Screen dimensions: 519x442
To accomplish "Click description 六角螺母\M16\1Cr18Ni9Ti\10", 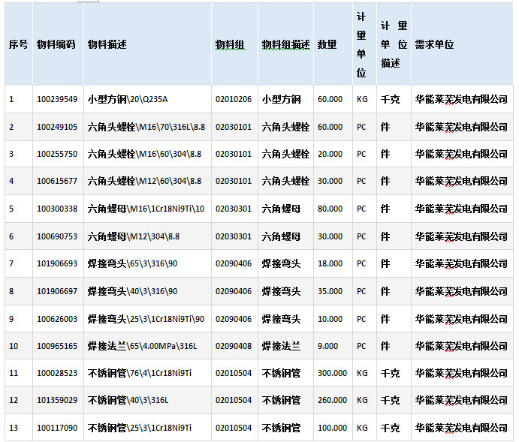I will click(x=146, y=209).
